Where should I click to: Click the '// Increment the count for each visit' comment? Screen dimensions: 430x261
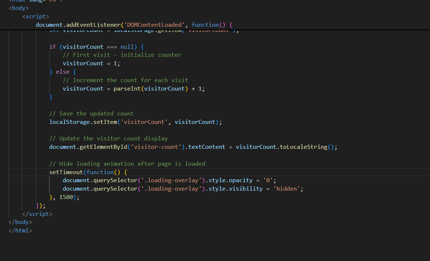click(x=125, y=80)
